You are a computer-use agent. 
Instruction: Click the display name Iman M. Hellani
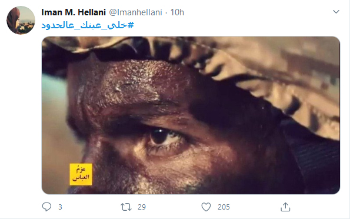[x=74, y=12]
